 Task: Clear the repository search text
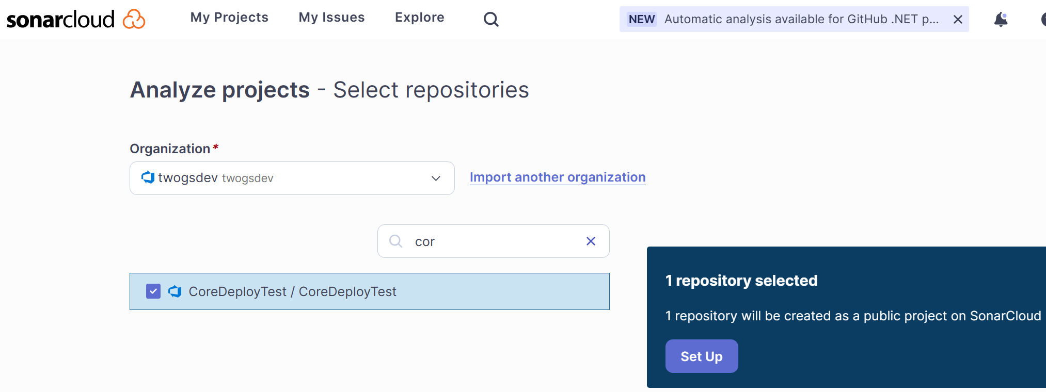tap(591, 241)
